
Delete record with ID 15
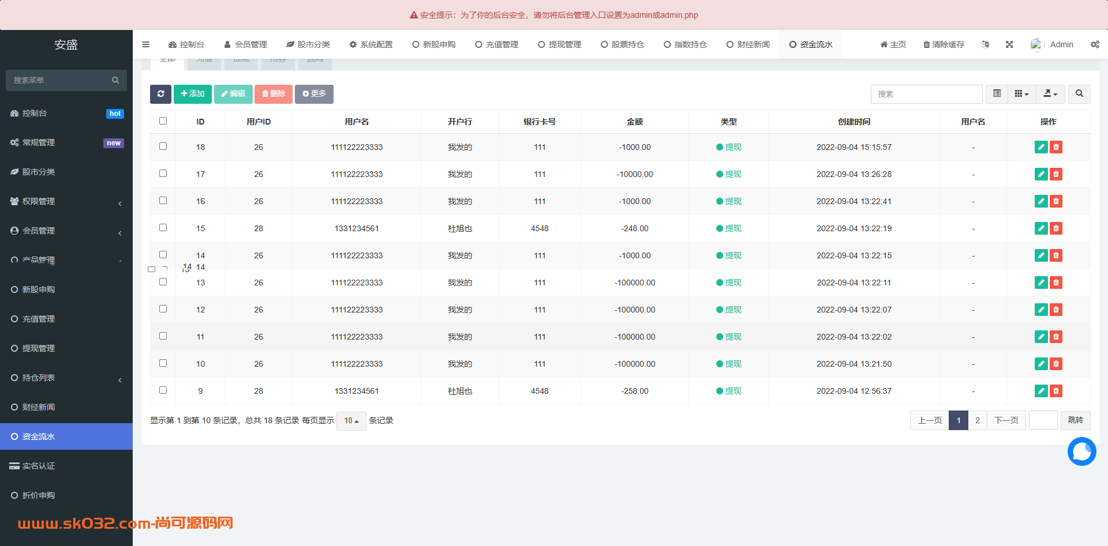pyautogui.click(x=1056, y=228)
